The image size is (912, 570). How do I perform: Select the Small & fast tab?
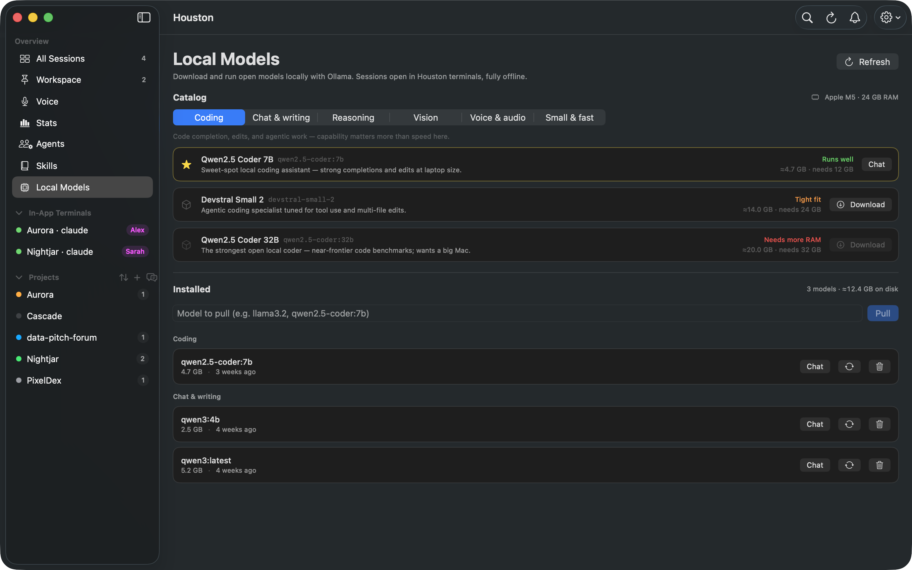[x=569, y=118]
